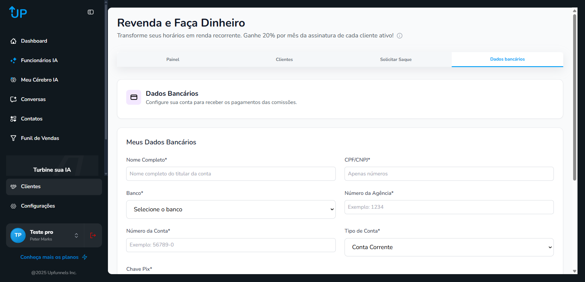This screenshot has width=585, height=282.
Task: Switch to the Solicitar Saque tab
Action: 396,59
